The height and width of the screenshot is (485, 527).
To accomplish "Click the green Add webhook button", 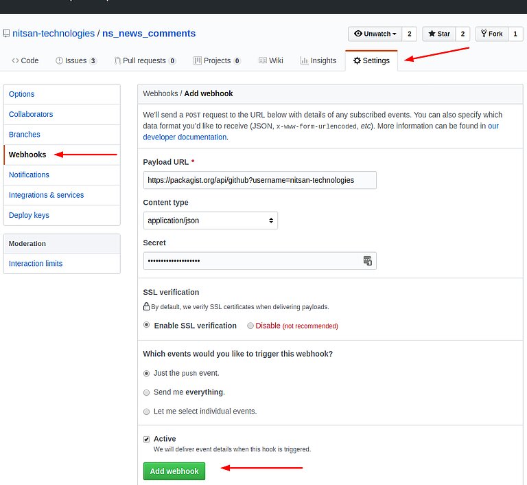I will (174, 471).
